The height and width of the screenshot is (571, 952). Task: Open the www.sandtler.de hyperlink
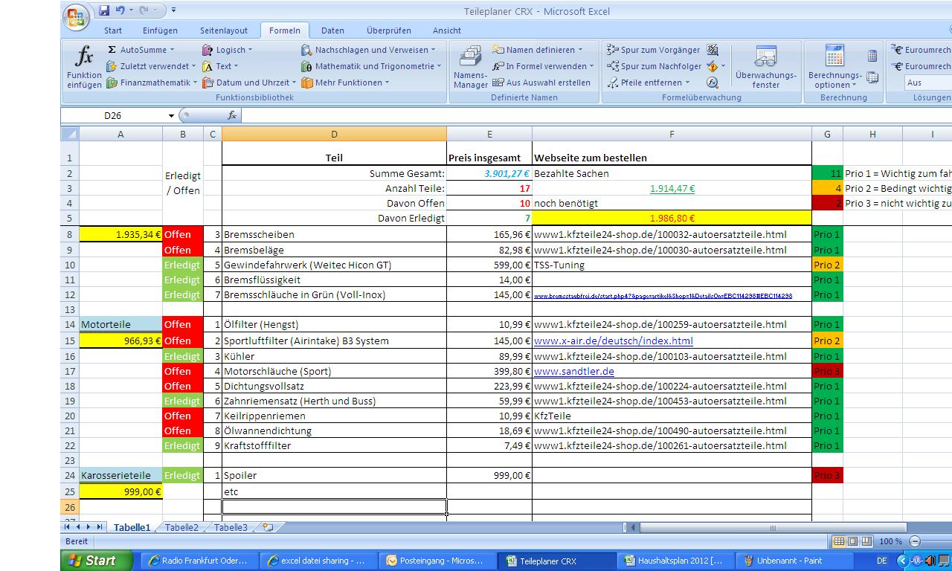pyautogui.click(x=573, y=371)
